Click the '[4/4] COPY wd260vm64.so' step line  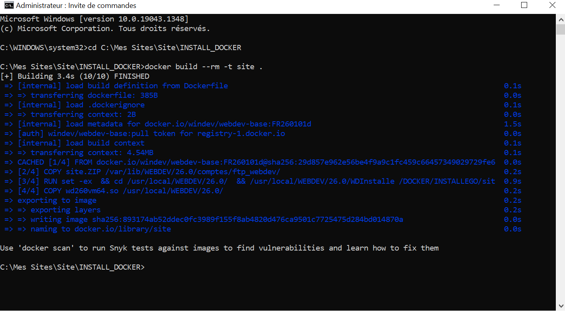(120, 191)
